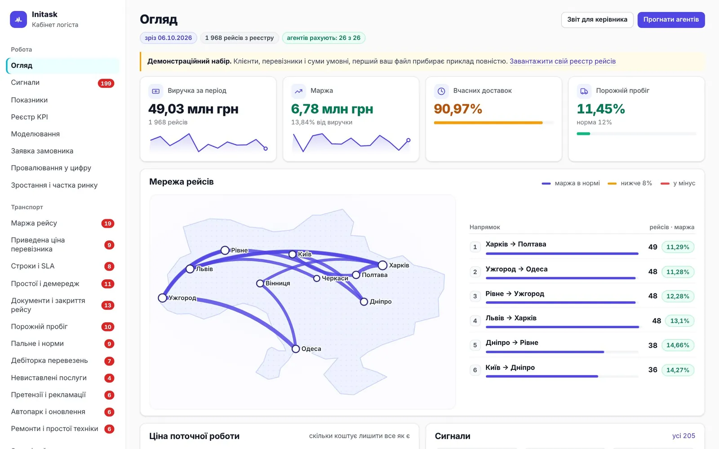This screenshot has height=449, width=719.
Task: Open Сигнали in the sidebar
Action: point(63,83)
